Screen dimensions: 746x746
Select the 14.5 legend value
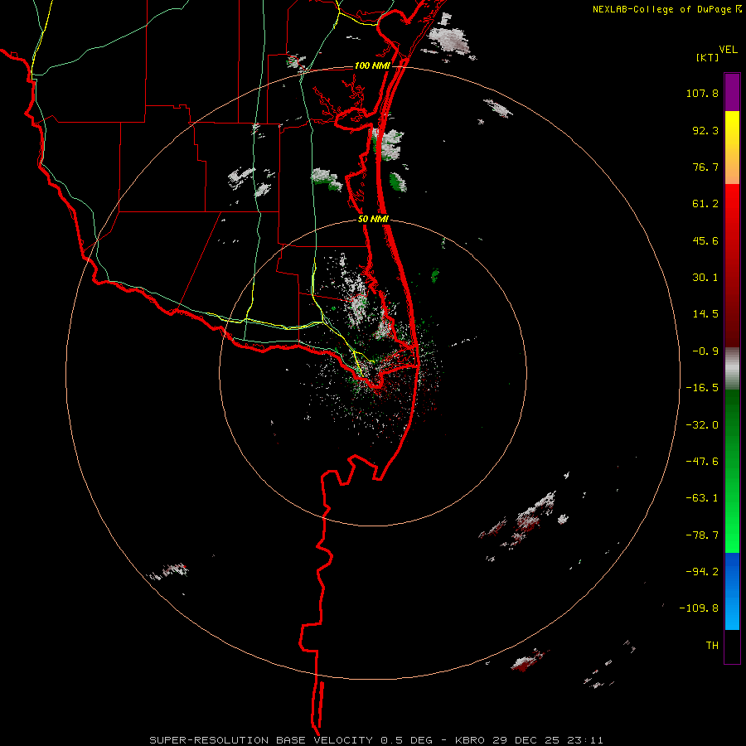[705, 314]
